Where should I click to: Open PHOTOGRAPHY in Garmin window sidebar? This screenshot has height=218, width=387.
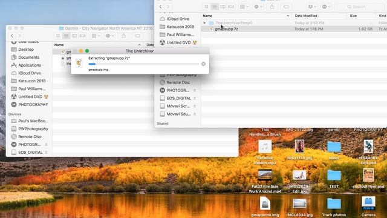pos(30,105)
